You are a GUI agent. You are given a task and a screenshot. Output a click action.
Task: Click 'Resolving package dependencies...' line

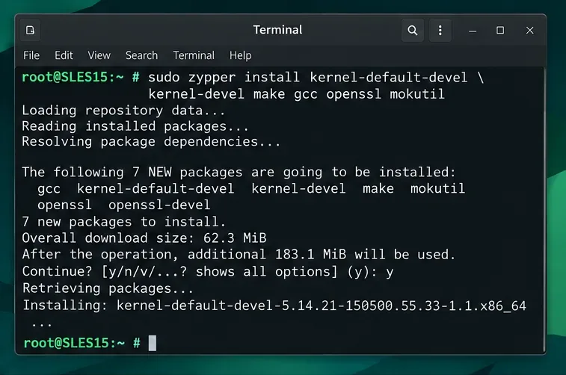tap(151, 142)
